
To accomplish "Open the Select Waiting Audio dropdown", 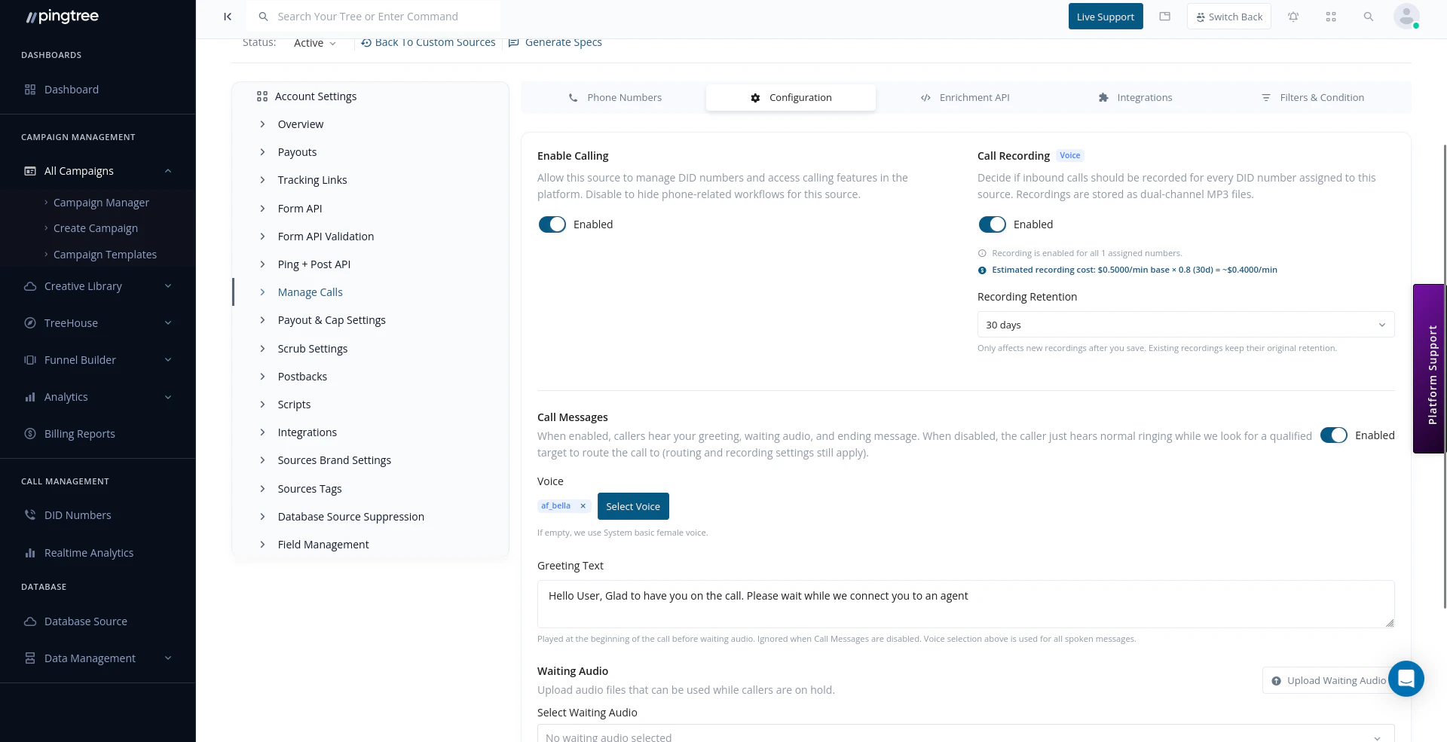I will 965,734.
